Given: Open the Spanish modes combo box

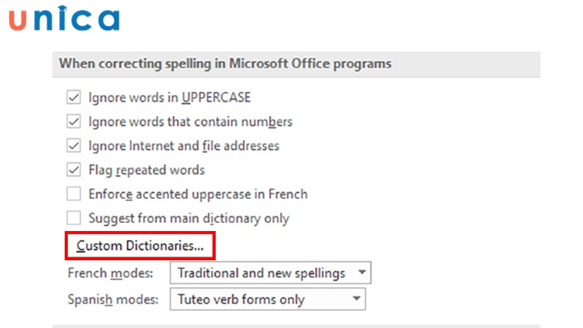Looking at the screenshot, I should (267, 299).
